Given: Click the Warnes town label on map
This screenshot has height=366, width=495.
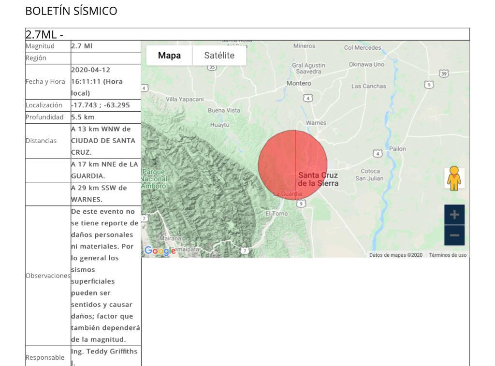Looking at the screenshot, I should coord(316,123).
